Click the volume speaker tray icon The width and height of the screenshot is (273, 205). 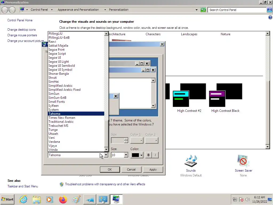point(247,199)
